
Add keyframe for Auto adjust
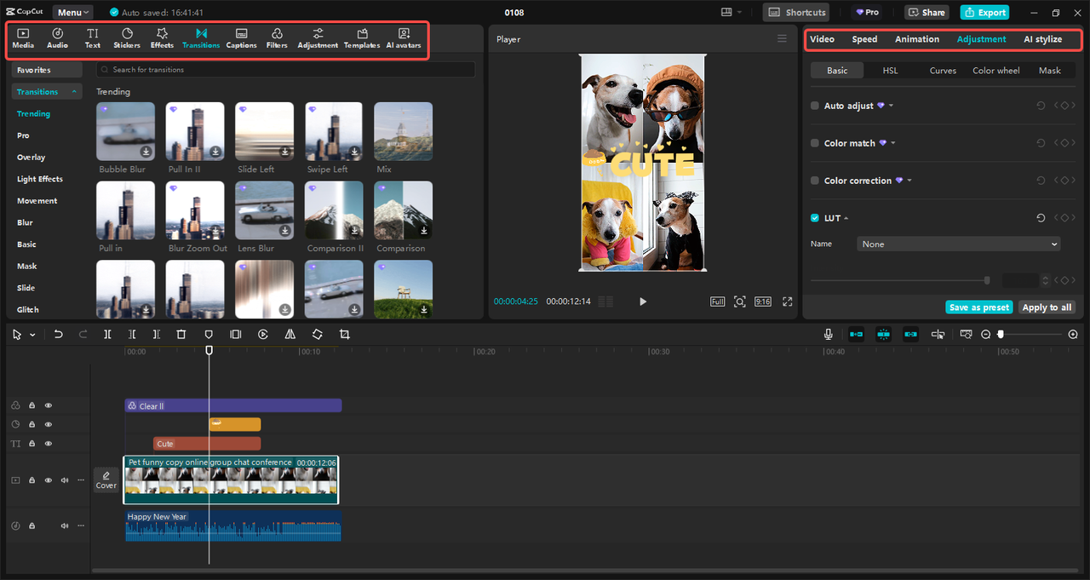1064,106
